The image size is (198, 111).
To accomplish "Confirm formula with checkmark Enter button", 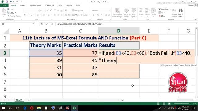I will point(47,24).
